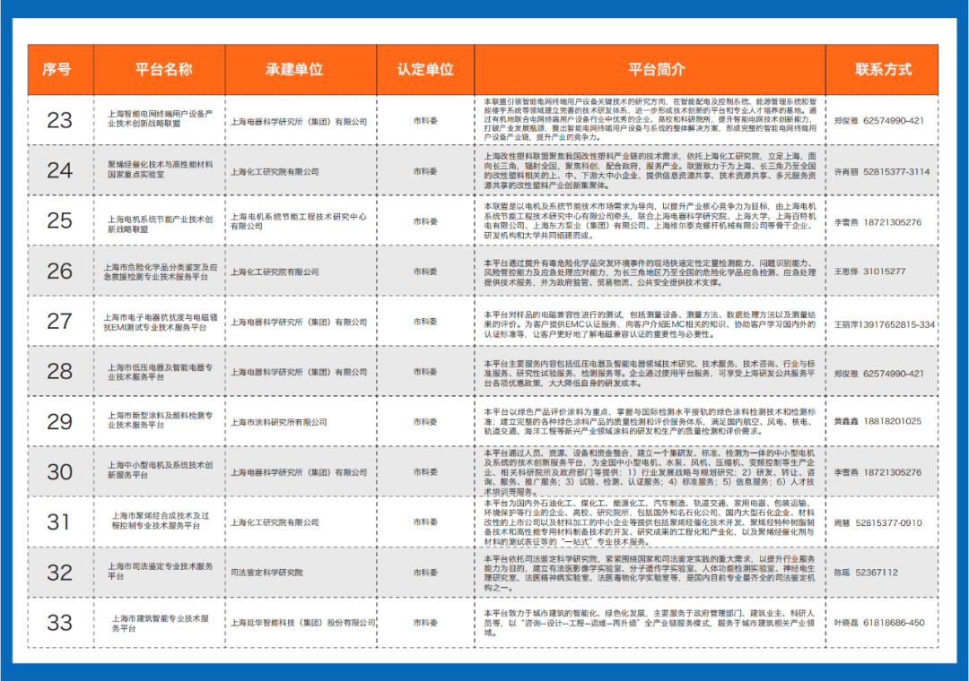
Task: Select 上海化工研究院有限公司 in row 24
Action: pos(275,172)
